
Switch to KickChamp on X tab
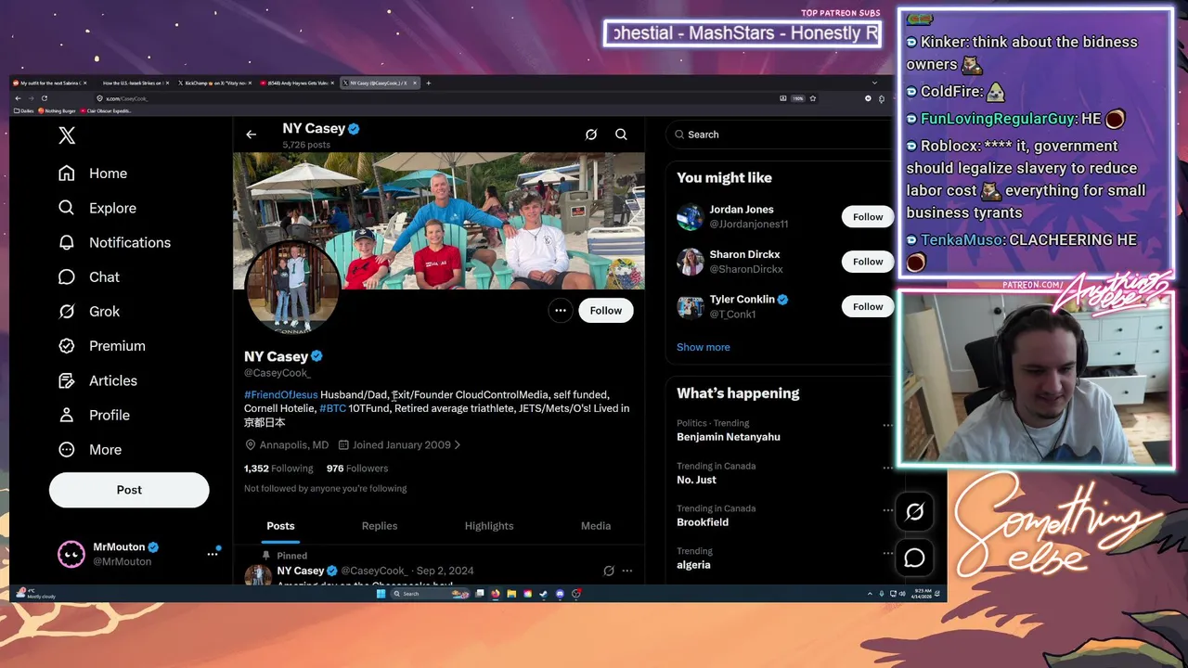pos(215,83)
